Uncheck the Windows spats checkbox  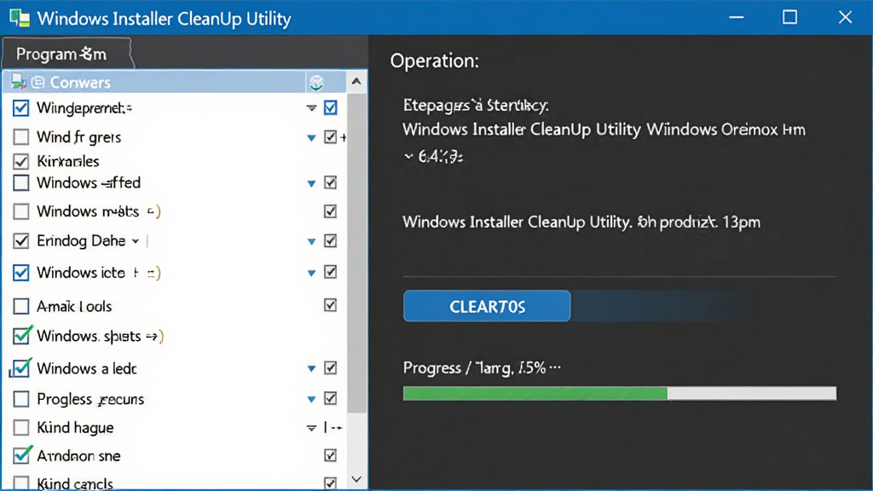pos(21,336)
